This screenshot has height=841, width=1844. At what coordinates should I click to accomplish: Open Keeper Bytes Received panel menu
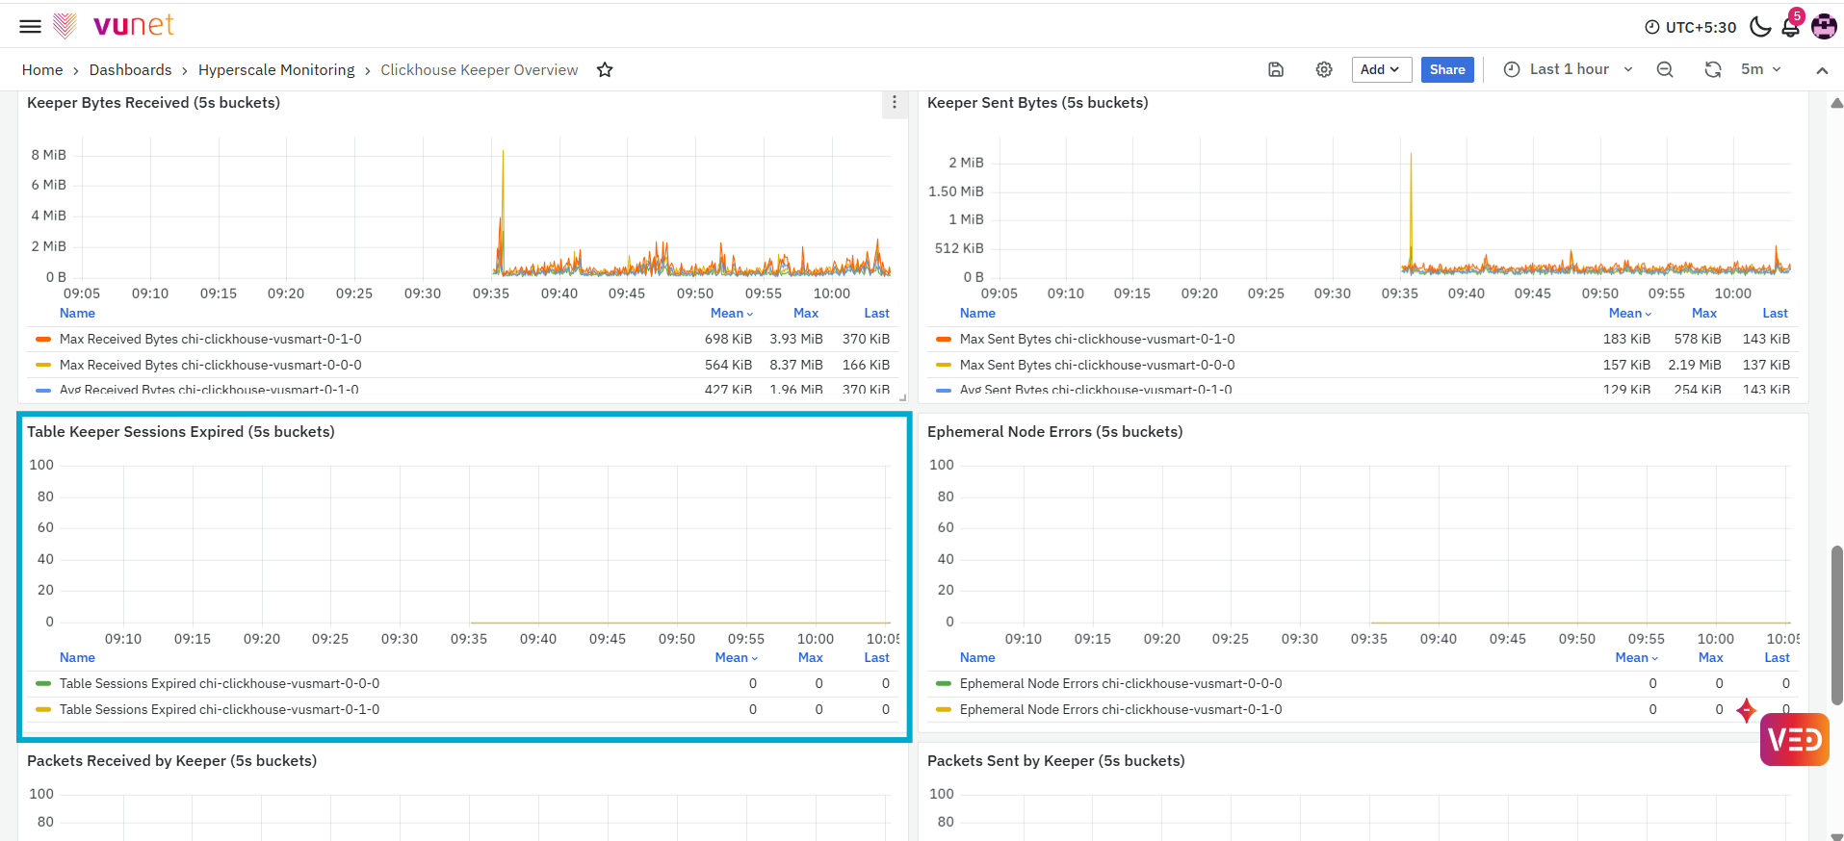point(895,103)
